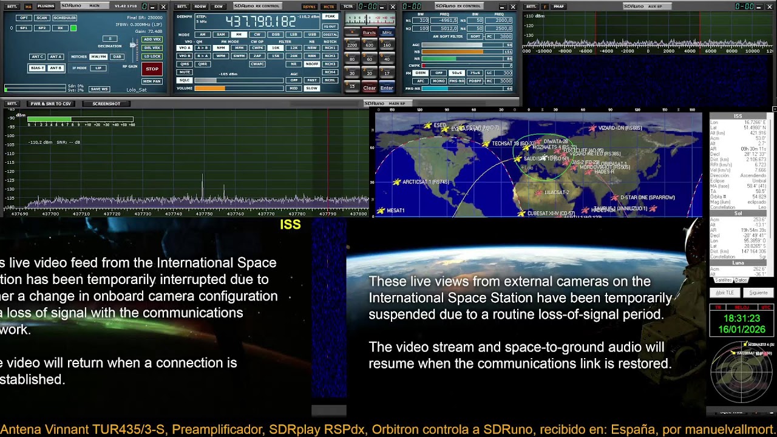Select D-STAR ONE (SPARROW) satellite marker
Image resolution: width=777 pixels, height=437 pixels.
point(614,197)
